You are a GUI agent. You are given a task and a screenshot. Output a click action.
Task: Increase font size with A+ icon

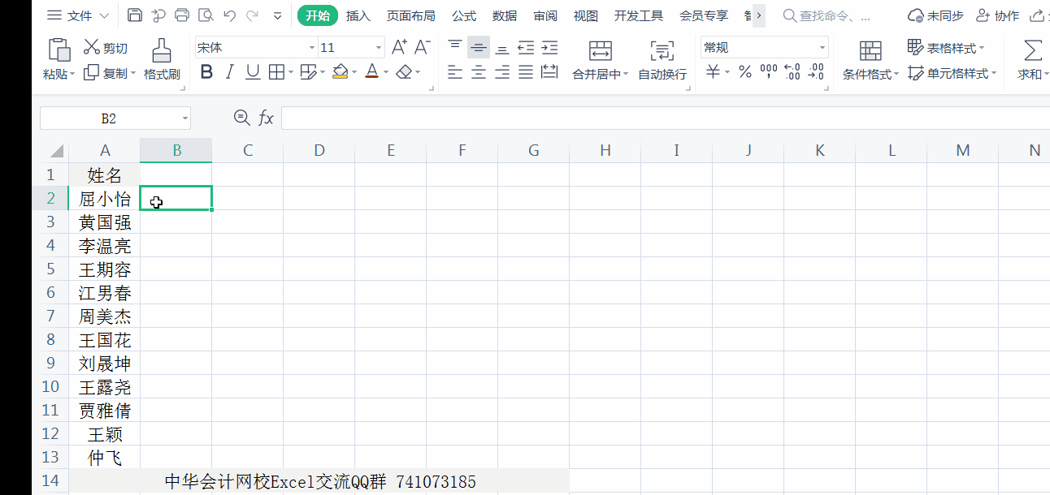click(x=399, y=48)
